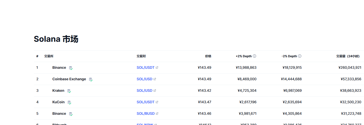
Task: Click the info icon beside -2% Depth
Action: click(299, 56)
